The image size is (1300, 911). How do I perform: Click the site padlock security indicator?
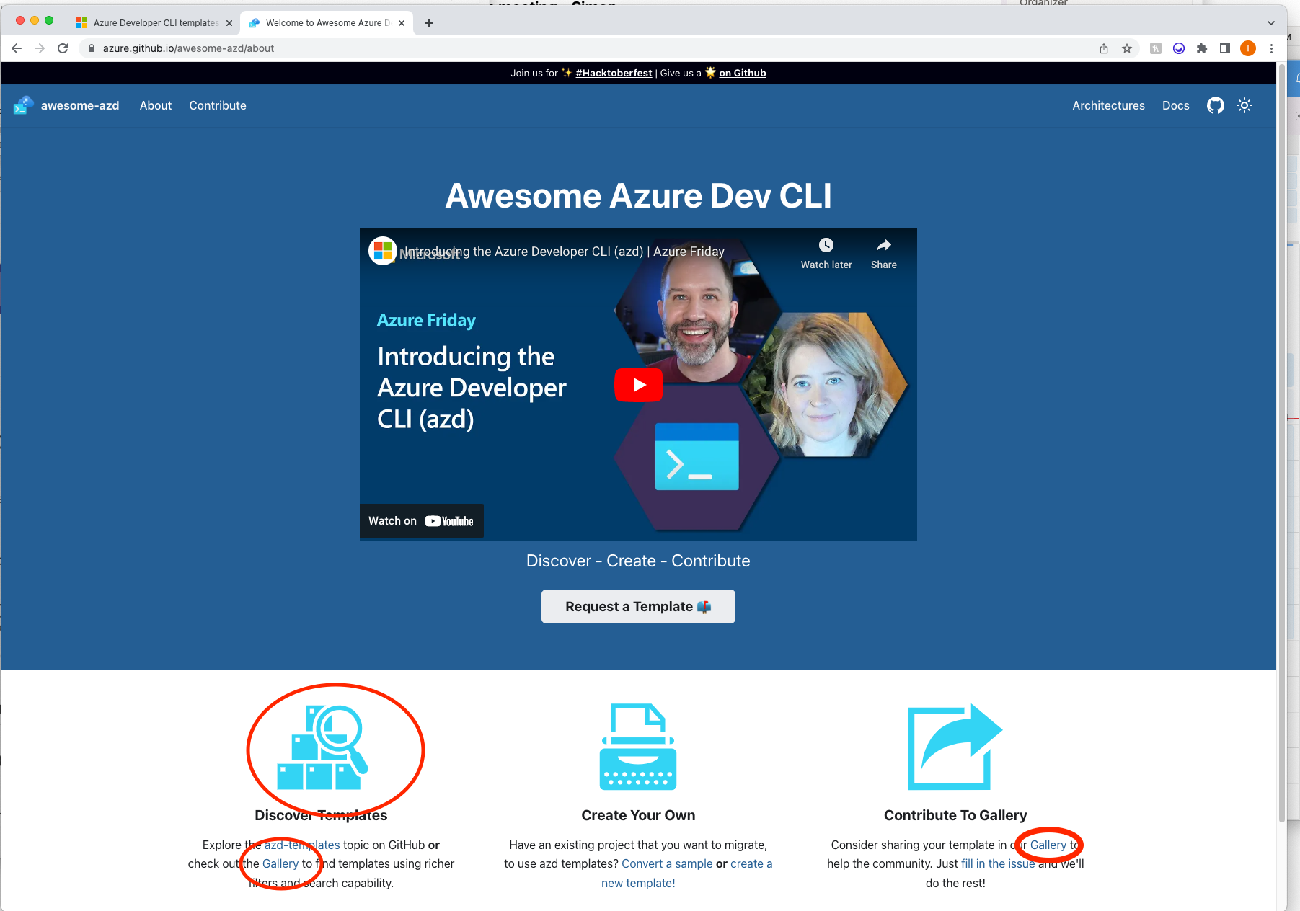[x=91, y=48]
